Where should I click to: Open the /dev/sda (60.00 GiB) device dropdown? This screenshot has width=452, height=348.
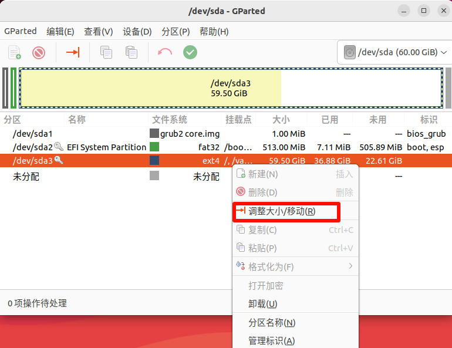[395, 52]
